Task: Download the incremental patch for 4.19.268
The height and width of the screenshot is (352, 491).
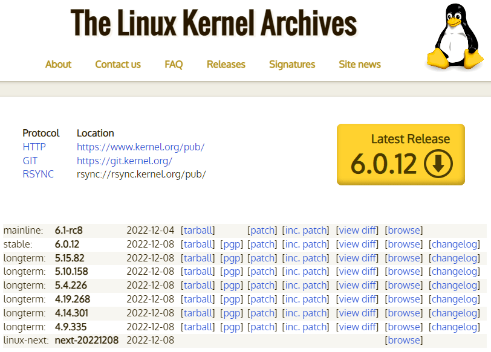Action: 305,299
